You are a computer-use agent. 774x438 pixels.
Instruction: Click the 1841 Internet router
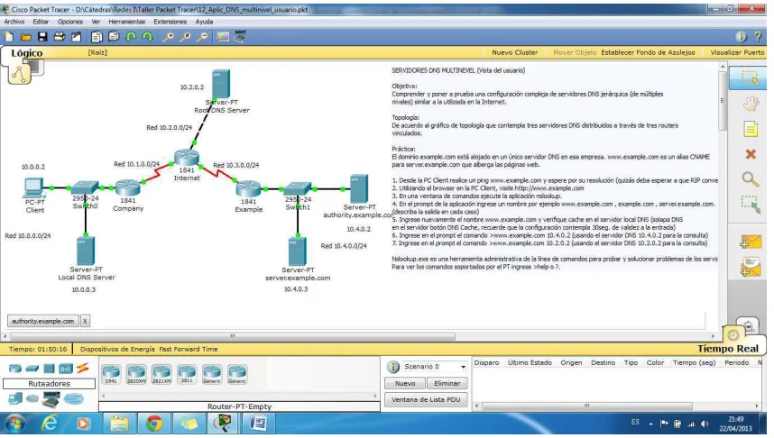187,158
